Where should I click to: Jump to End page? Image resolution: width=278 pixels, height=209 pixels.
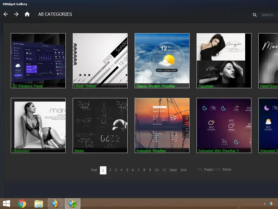tap(184, 170)
